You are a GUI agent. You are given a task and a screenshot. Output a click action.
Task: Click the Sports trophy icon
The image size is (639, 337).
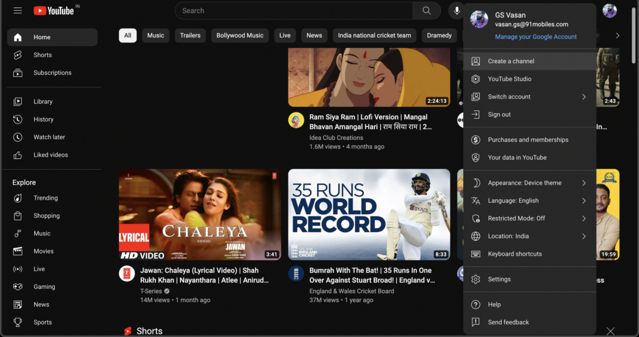click(x=17, y=322)
